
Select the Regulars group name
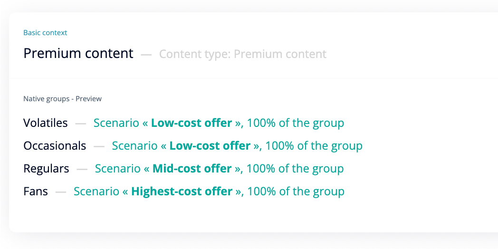pyautogui.click(x=47, y=169)
